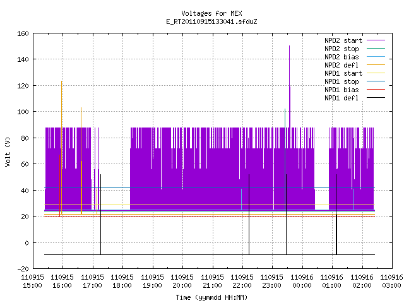Click the y-axis tick label 80
The height and width of the screenshot is (303, 404).
click(x=25, y=138)
